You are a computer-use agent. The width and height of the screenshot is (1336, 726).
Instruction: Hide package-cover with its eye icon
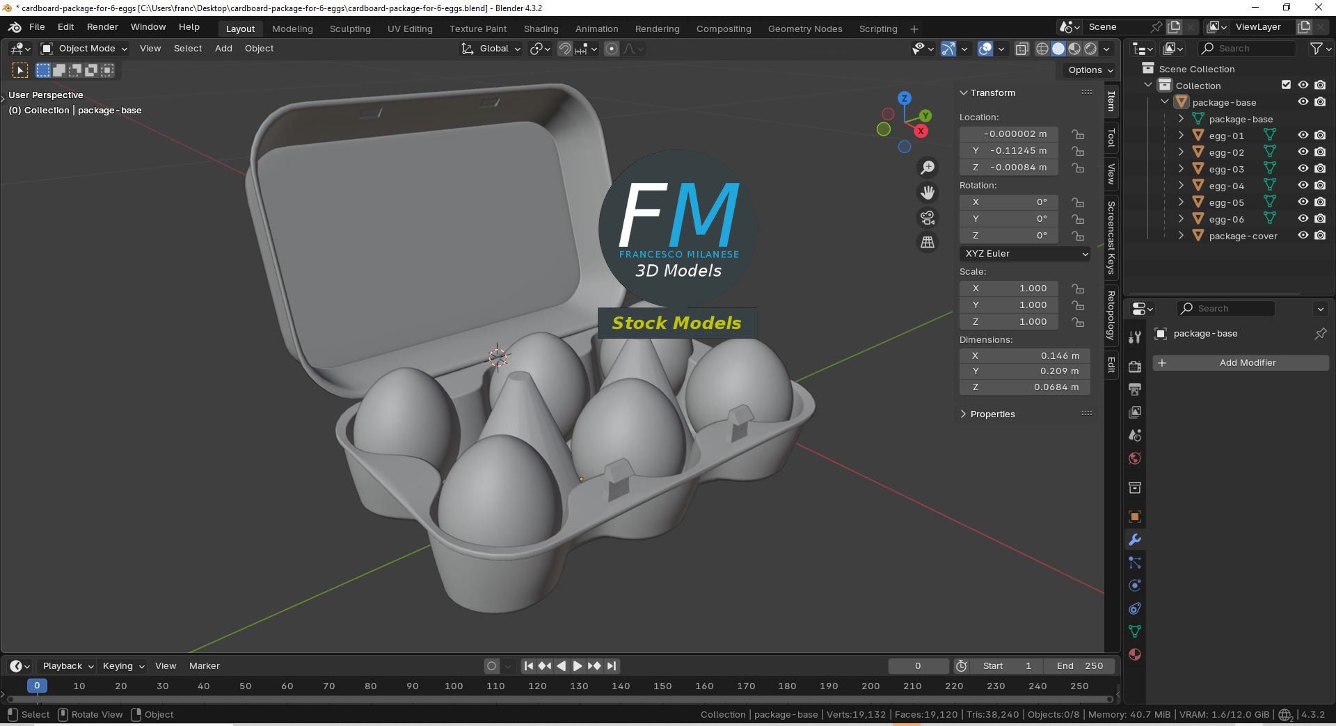(1303, 235)
